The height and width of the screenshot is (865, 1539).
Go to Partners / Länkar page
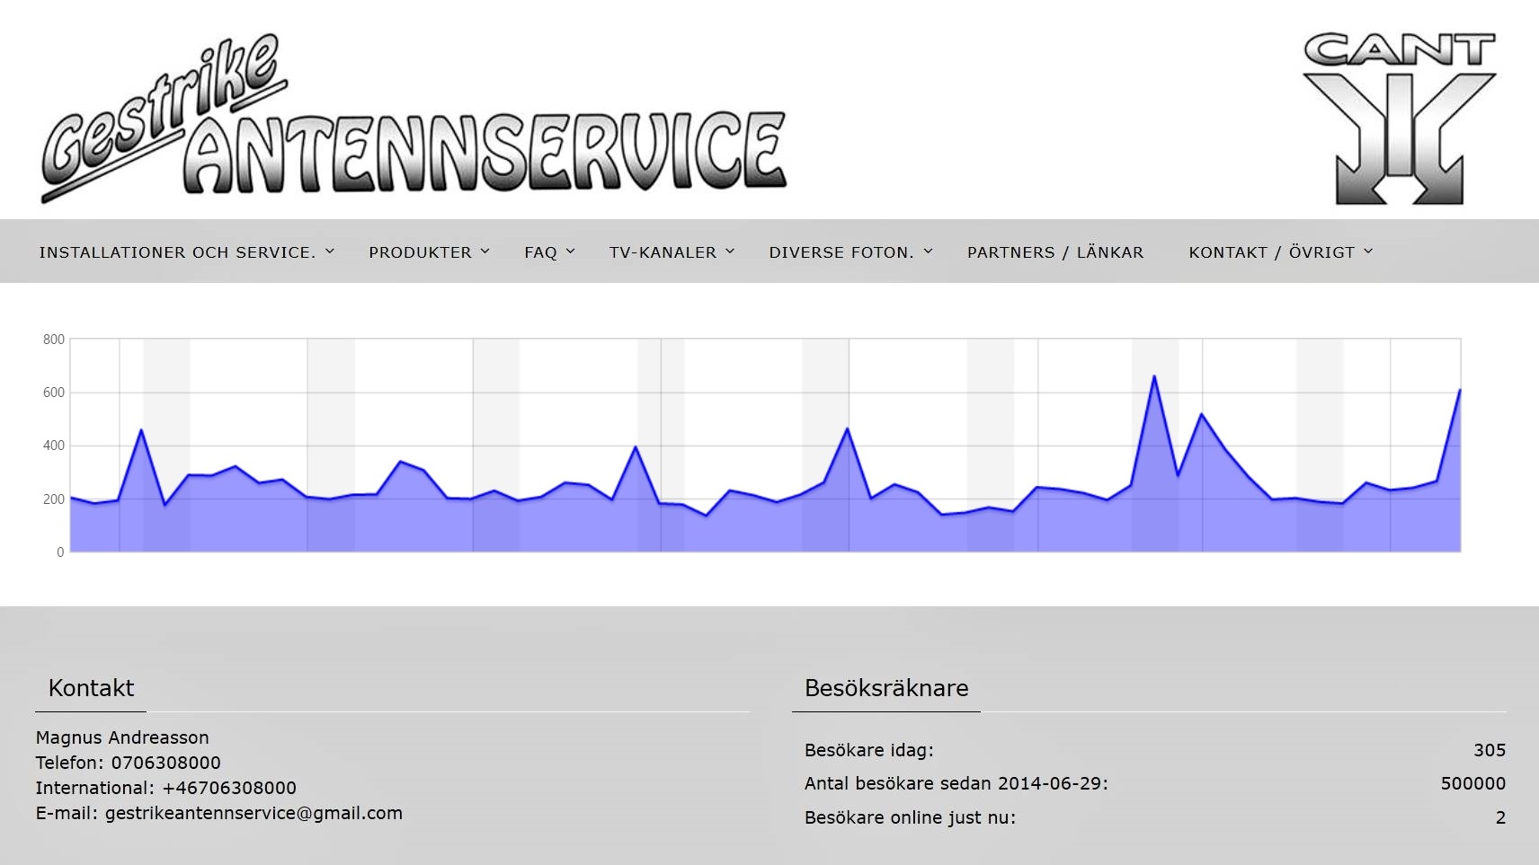[1055, 252]
